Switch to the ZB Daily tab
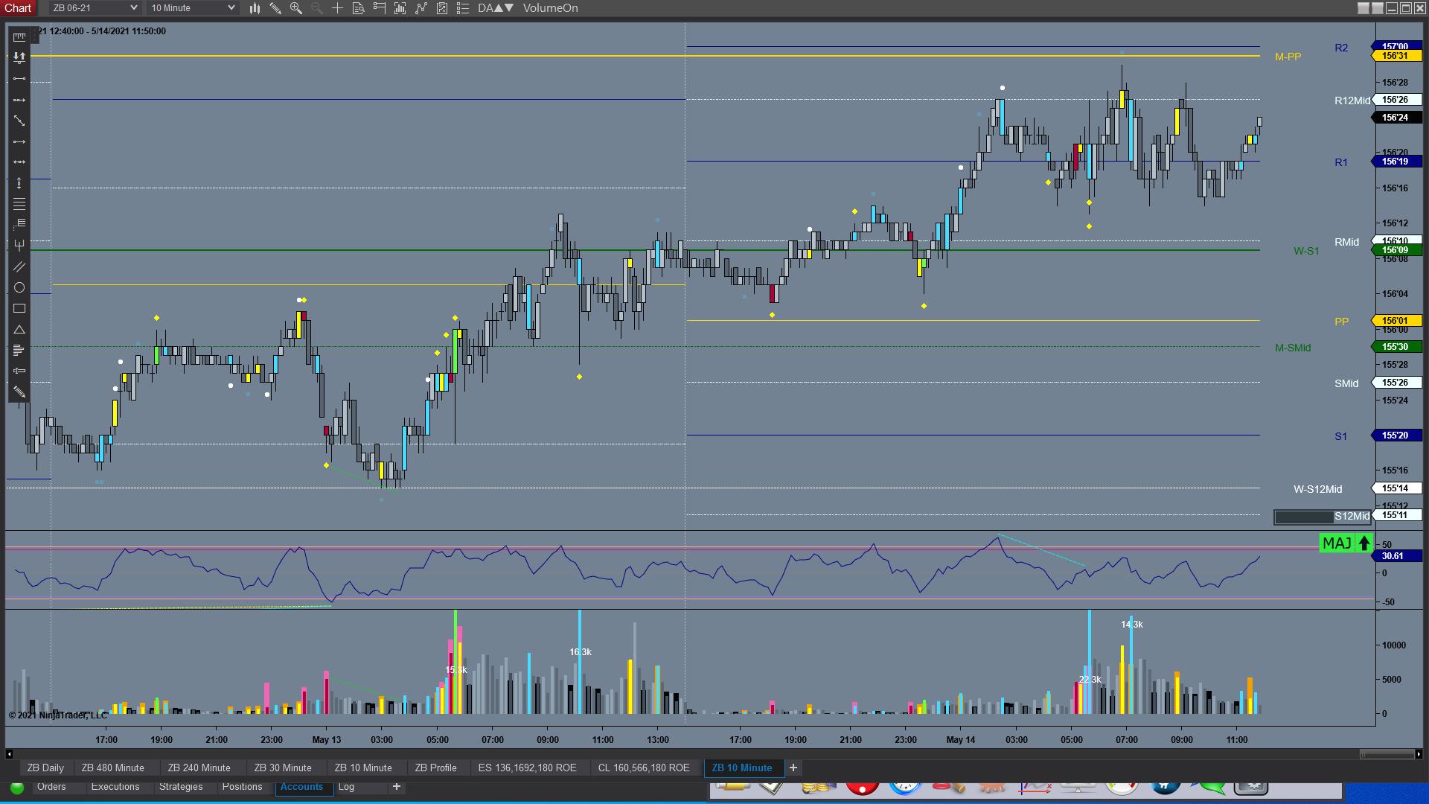This screenshot has width=1429, height=804. click(45, 768)
